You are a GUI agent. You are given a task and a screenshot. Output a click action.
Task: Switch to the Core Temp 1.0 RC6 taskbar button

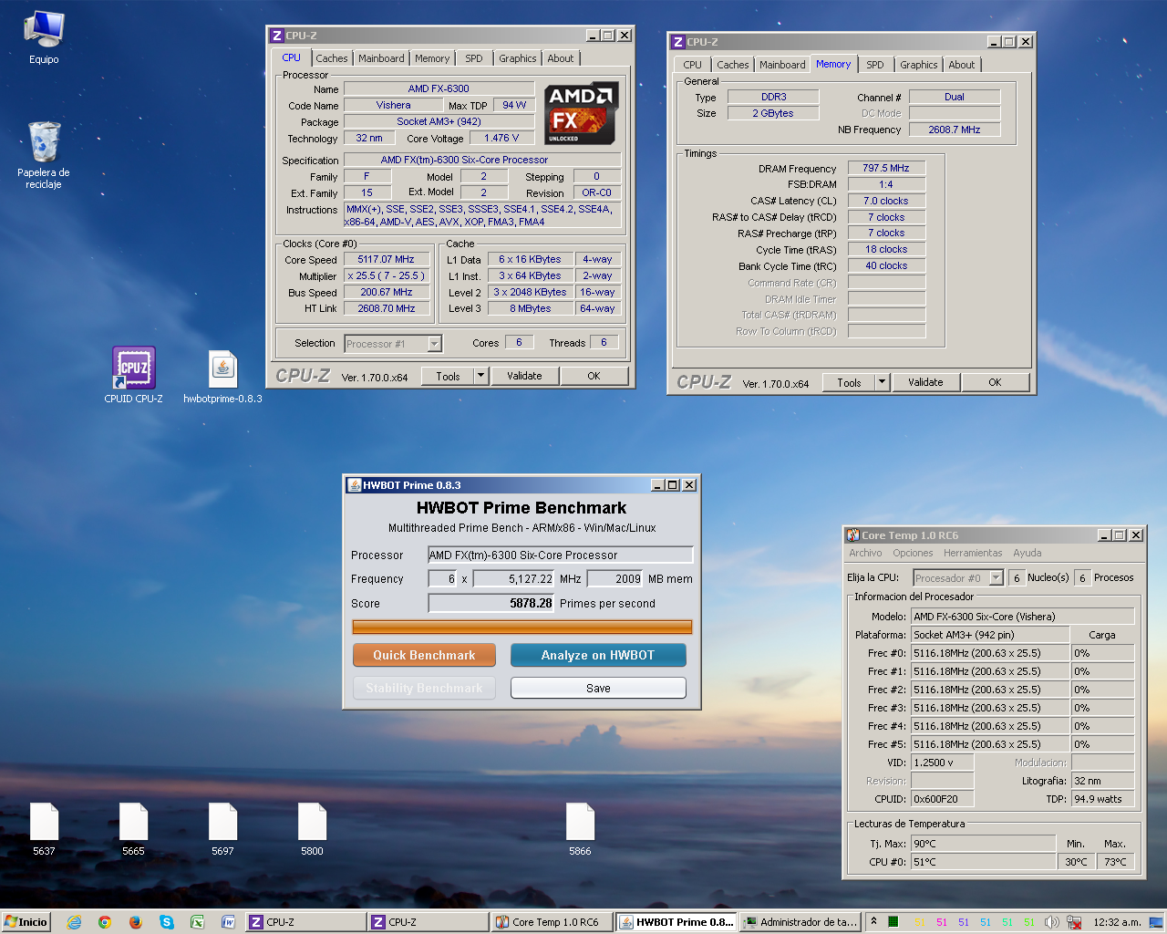click(x=550, y=922)
